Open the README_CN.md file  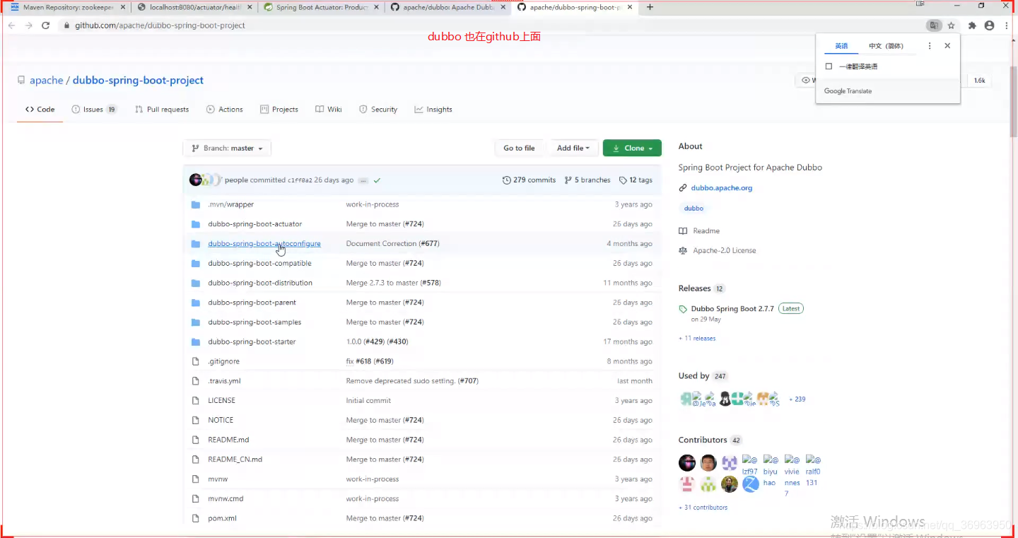[235, 460]
